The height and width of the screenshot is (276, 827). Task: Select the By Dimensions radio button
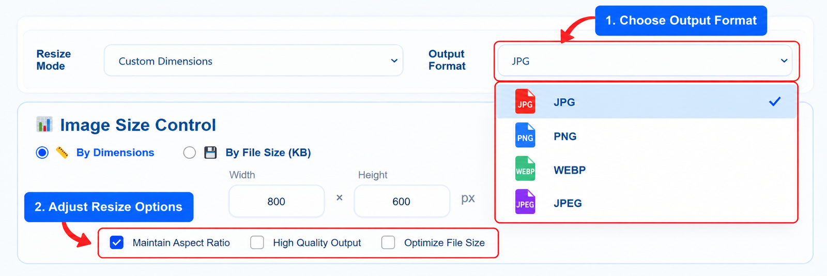click(42, 152)
